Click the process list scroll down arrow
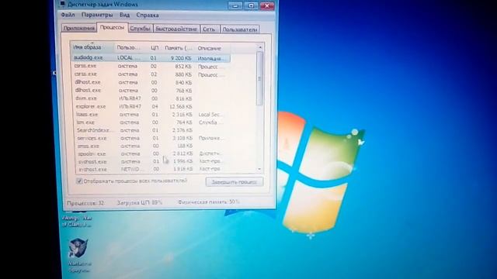This screenshot has height=279, width=497. coord(259,169)
